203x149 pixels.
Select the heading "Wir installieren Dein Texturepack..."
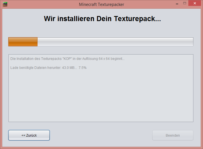(x=102, y=19)
